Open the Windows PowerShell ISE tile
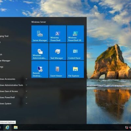This screenshot has width=131, height=131. [x=75, y=34]
